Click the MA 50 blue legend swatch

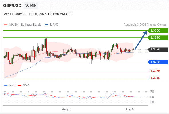[x=46, y=25]
